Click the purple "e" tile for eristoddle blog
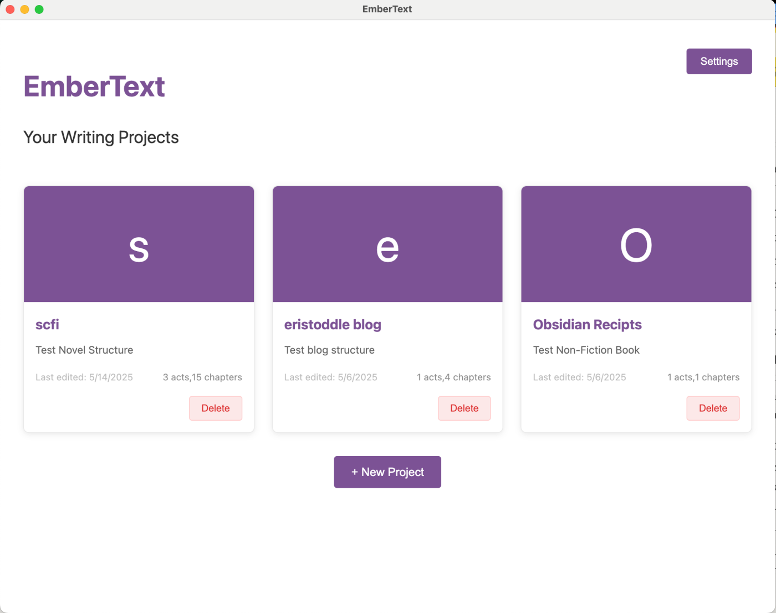The width and height of the screenshot is (776, 613). coord(387,244)
